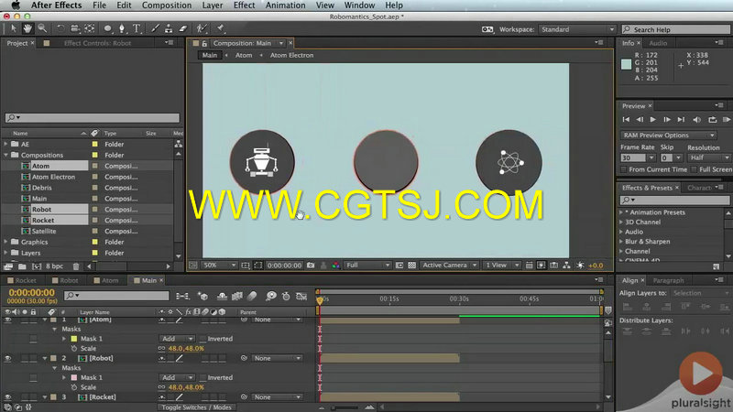Switch to the Audio panel tab

658,43
